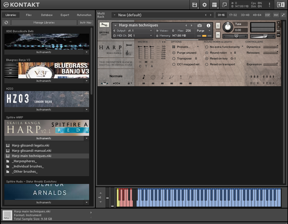The image size is (288, 224).
Task: Open the Purge dropdown menu
Action: tap(204, 30)
